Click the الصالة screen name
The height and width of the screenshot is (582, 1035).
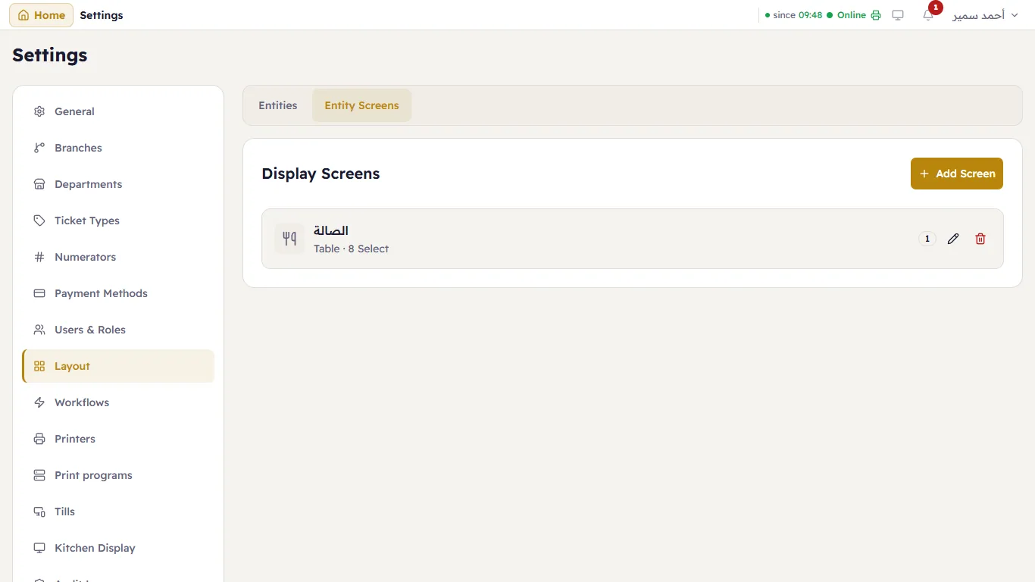331,230
